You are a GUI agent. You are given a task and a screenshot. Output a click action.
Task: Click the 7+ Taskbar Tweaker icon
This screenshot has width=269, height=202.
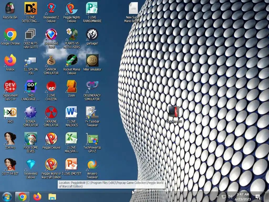pyautogui.click(x=92, y=112)
